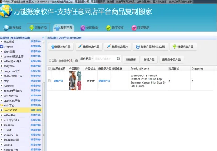The width and height of the screenshot is (217, 151).
Task: Click the 删除 link for szw281300
Action: 39,110
